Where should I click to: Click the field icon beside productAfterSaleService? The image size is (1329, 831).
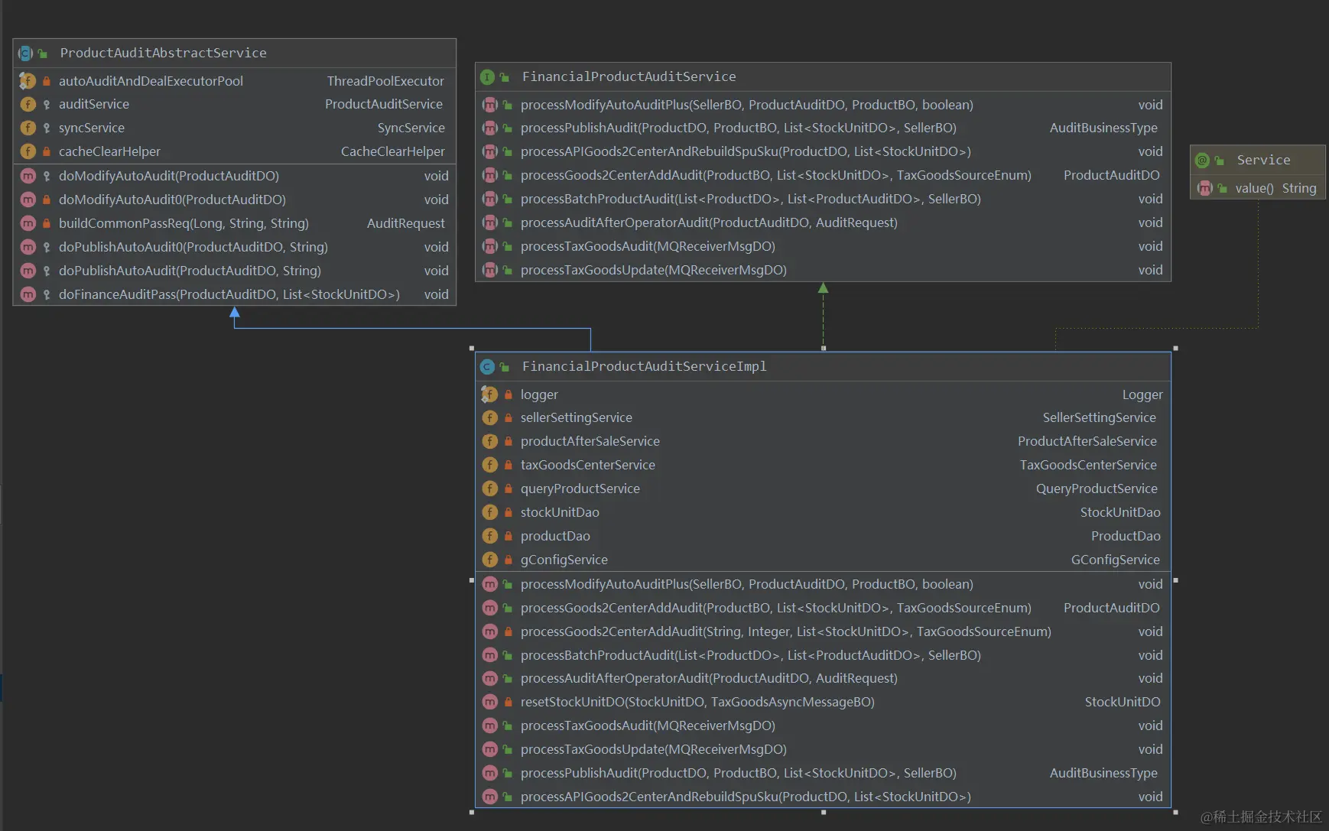click(x=489, y=441)
